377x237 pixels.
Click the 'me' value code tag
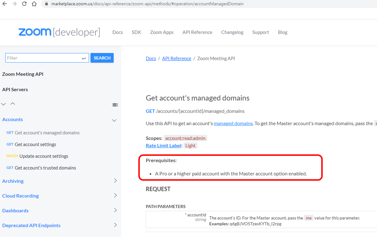click(309, 218)
